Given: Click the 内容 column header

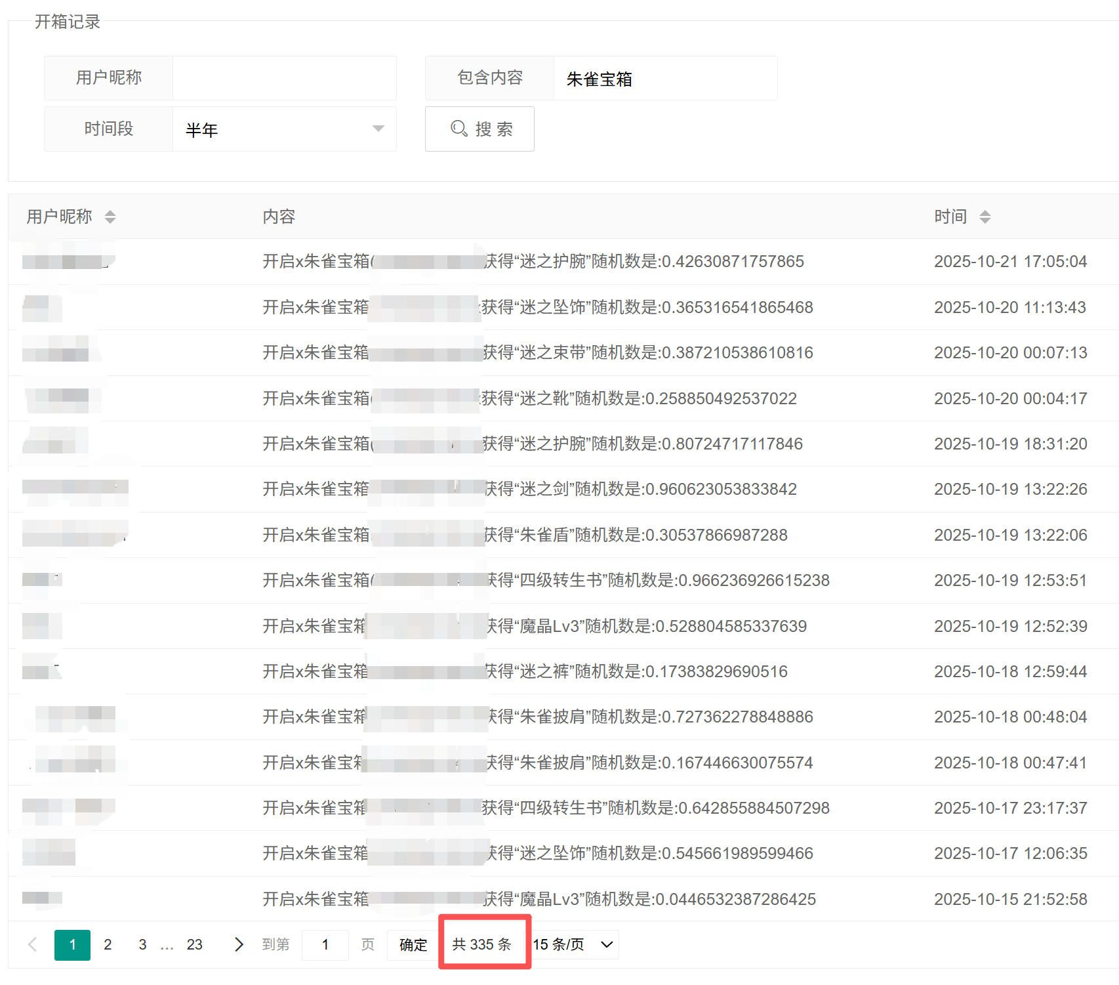Looking at the screenshot, I should (x=279, y=217).
